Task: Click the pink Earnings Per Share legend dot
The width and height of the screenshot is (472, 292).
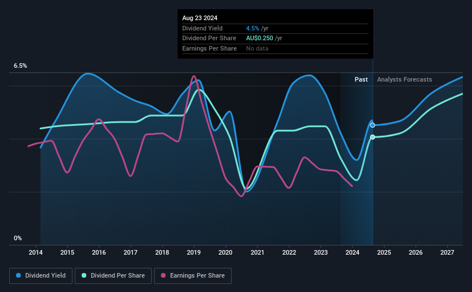Action: click(163, 275)
